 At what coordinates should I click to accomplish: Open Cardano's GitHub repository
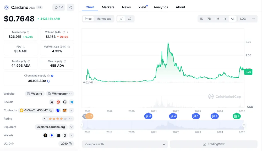(x=65, y=102)
